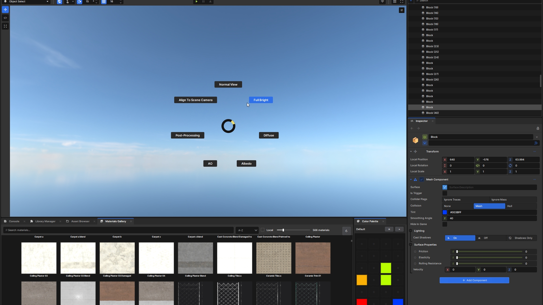Select the Scale tool in left toolbar
The height and width of the screenshot is (305, 543).
(x=5, y=26)
